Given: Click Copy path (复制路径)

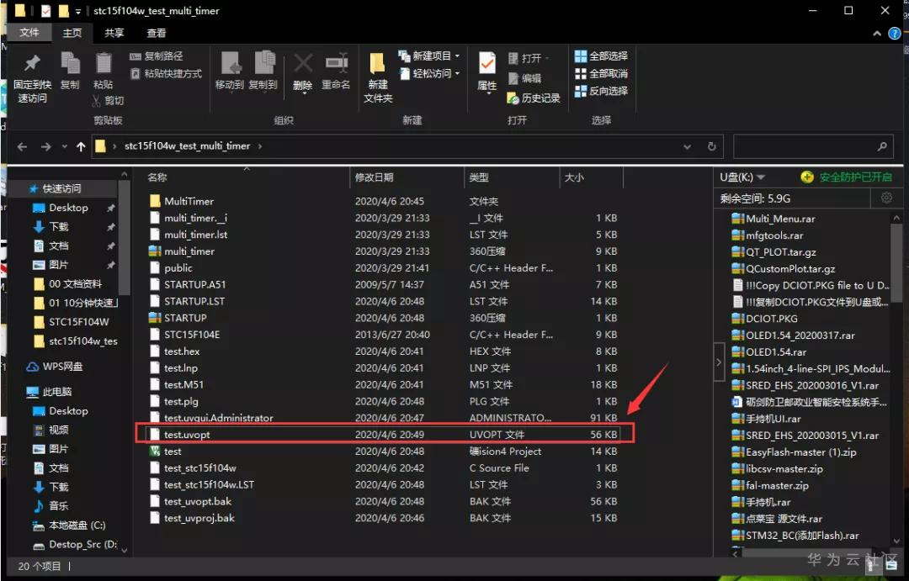Looking at the screenshot, I should pyautogui.click(x=157, y=56).
